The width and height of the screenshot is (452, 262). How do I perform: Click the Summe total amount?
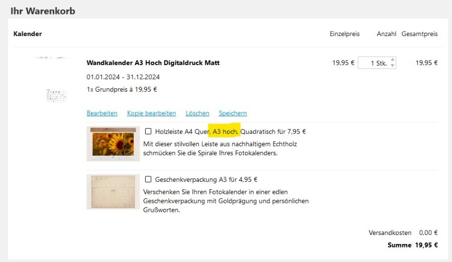(x=426, y=245)
